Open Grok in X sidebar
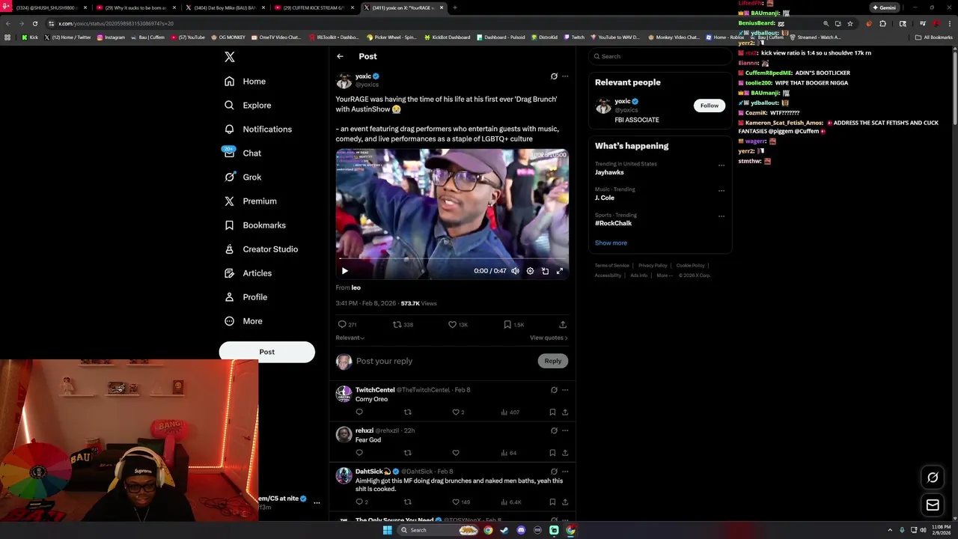This screenshot has height=539, width=958. point(242,177)
